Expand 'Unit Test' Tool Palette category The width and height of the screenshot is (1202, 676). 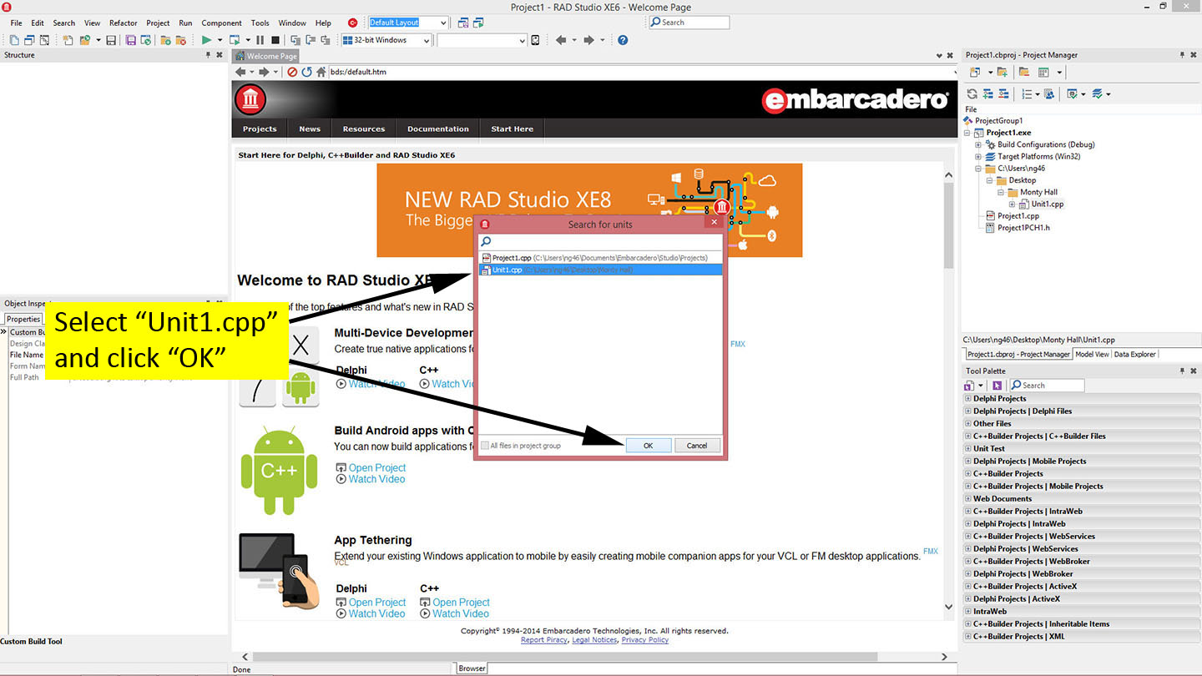pyautogui.click(x=968, y=448)
